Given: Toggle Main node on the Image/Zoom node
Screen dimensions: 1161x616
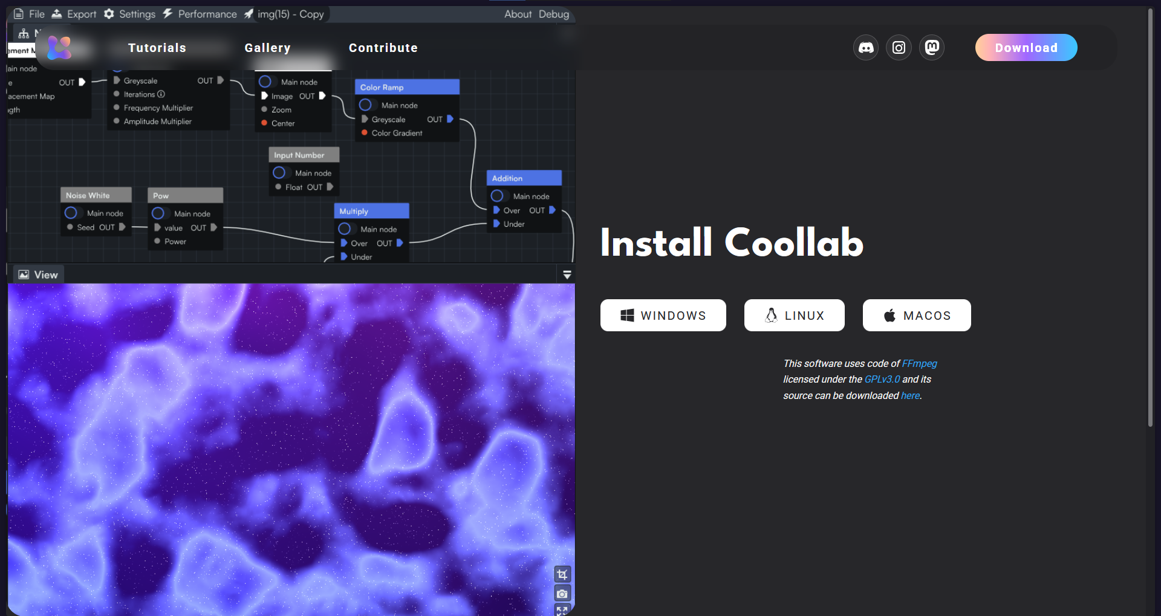Looking at the screenshot, I should click(x=265, y=82).
